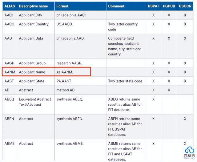This screenshot has width=197, height=162.
Task: Click the USPAT column header
Action: (153, 6)
